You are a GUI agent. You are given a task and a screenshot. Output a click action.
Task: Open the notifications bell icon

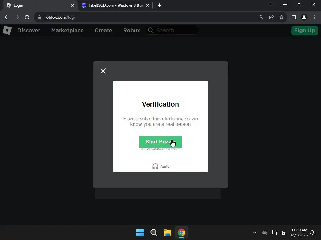(x=312, y=232)
